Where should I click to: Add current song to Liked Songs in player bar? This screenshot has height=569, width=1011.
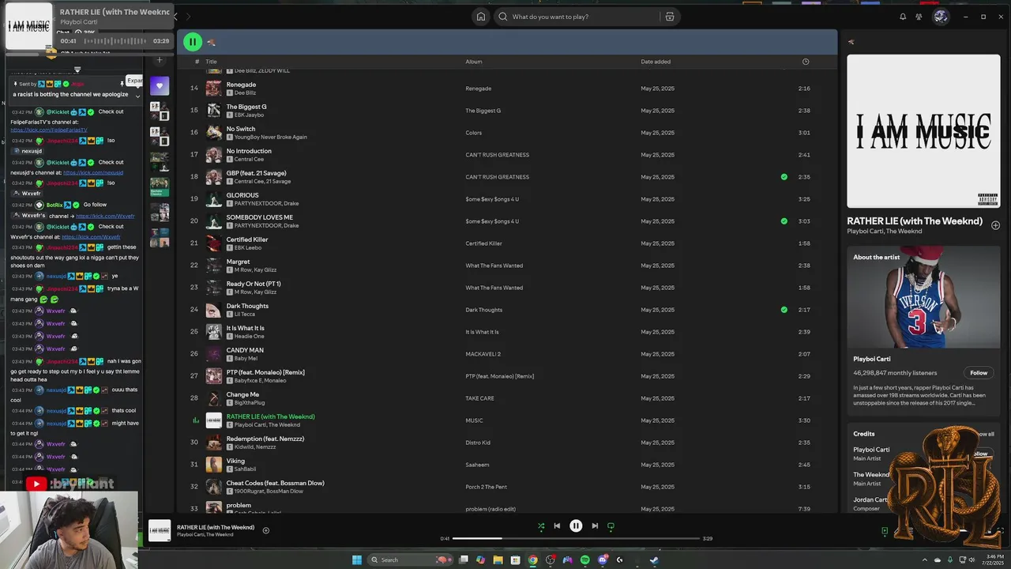point(266,530)
